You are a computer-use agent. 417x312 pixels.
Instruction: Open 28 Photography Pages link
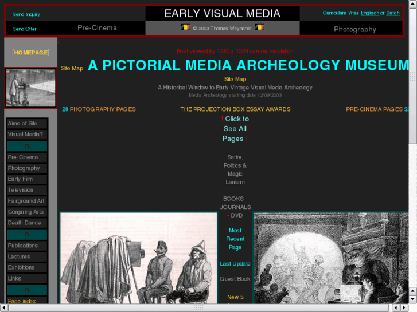click(x=99, y=109)
